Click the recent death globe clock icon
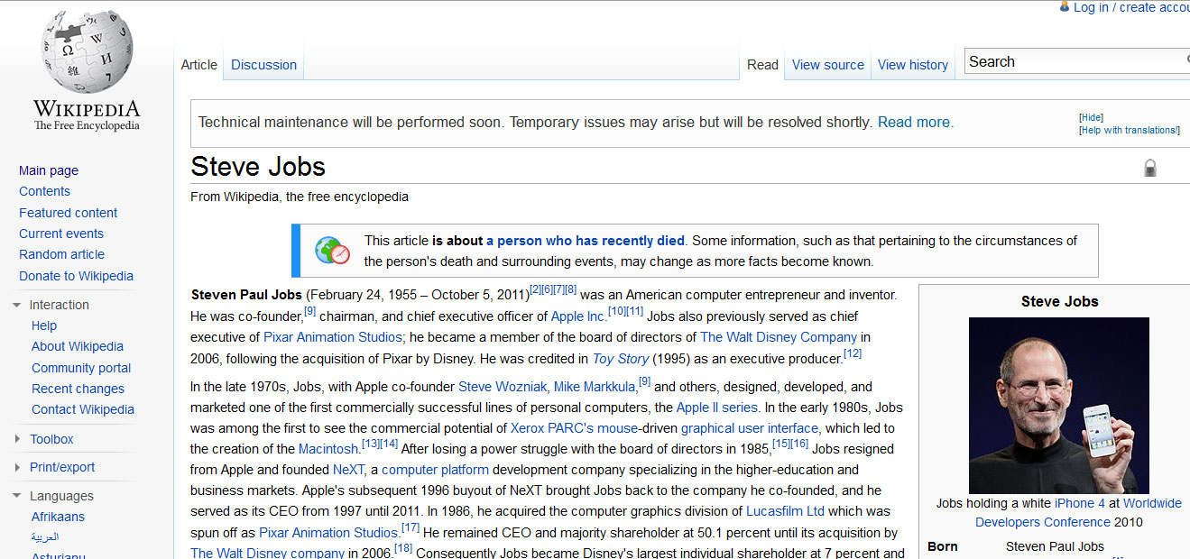 [x=332, y=251]
